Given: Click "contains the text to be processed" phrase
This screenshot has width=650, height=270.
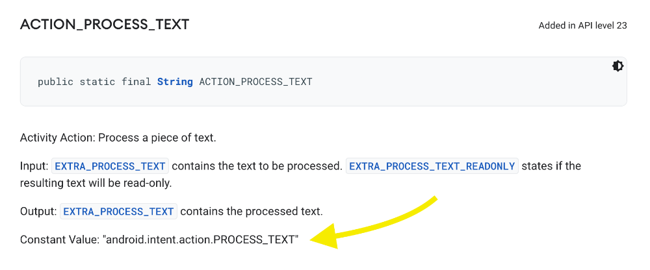Looking at the screenshot, I should click(257, 166).
